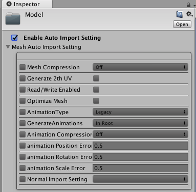Tick the Optimize Mesh value checkbox
Screen dimensions: 196x192
(96, 101)
